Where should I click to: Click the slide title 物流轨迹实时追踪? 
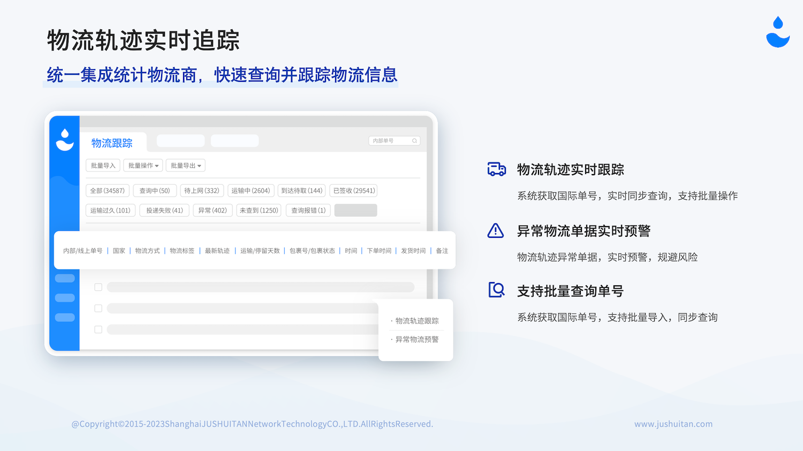click(x=143, y=41)
